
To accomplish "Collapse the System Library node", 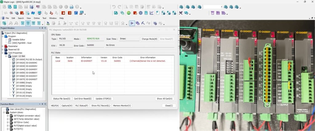I will [x=4, y=112].
